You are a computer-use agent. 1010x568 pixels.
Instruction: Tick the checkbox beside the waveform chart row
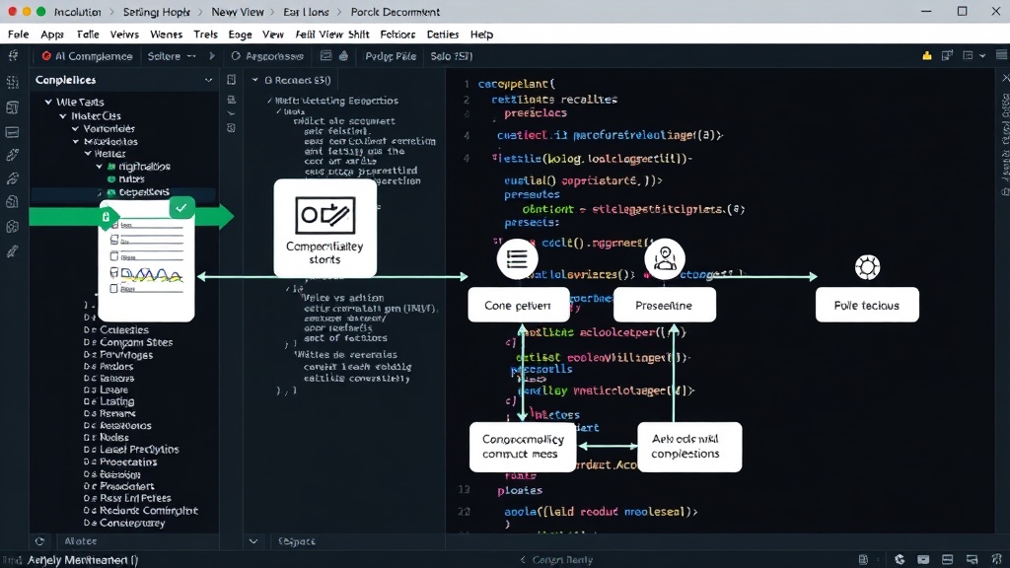tap(114, 272)
